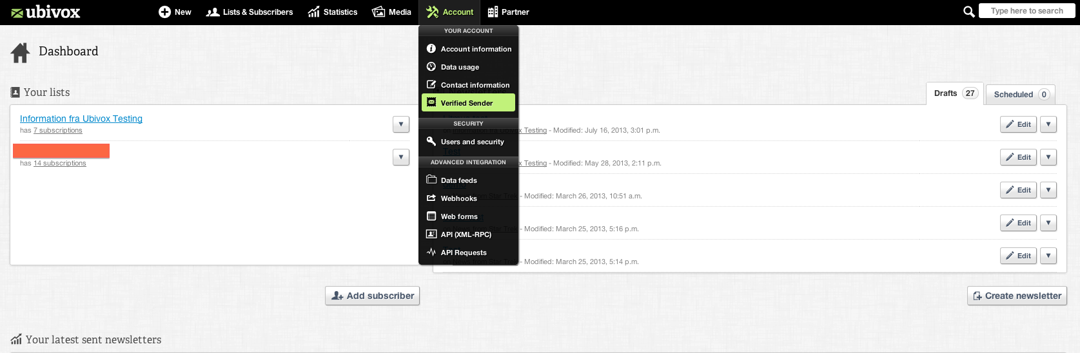Click the latest sent newsletters chart icon

pyautogui.click(x=16, y=339)
